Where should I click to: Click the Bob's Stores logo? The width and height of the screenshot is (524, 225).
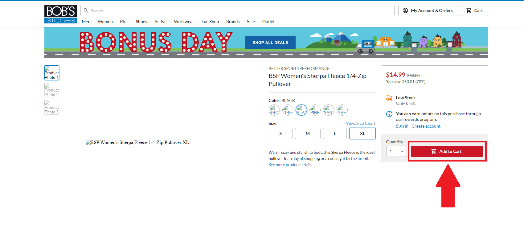pos(60,14)
